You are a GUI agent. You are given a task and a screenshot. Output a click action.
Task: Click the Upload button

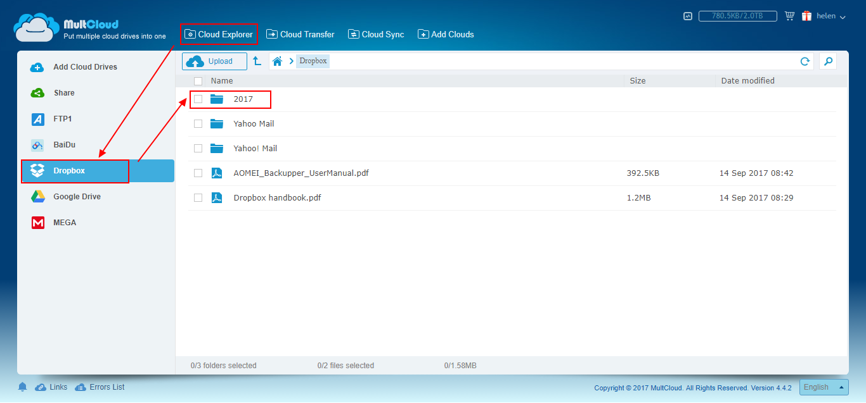tap(214, 61)
